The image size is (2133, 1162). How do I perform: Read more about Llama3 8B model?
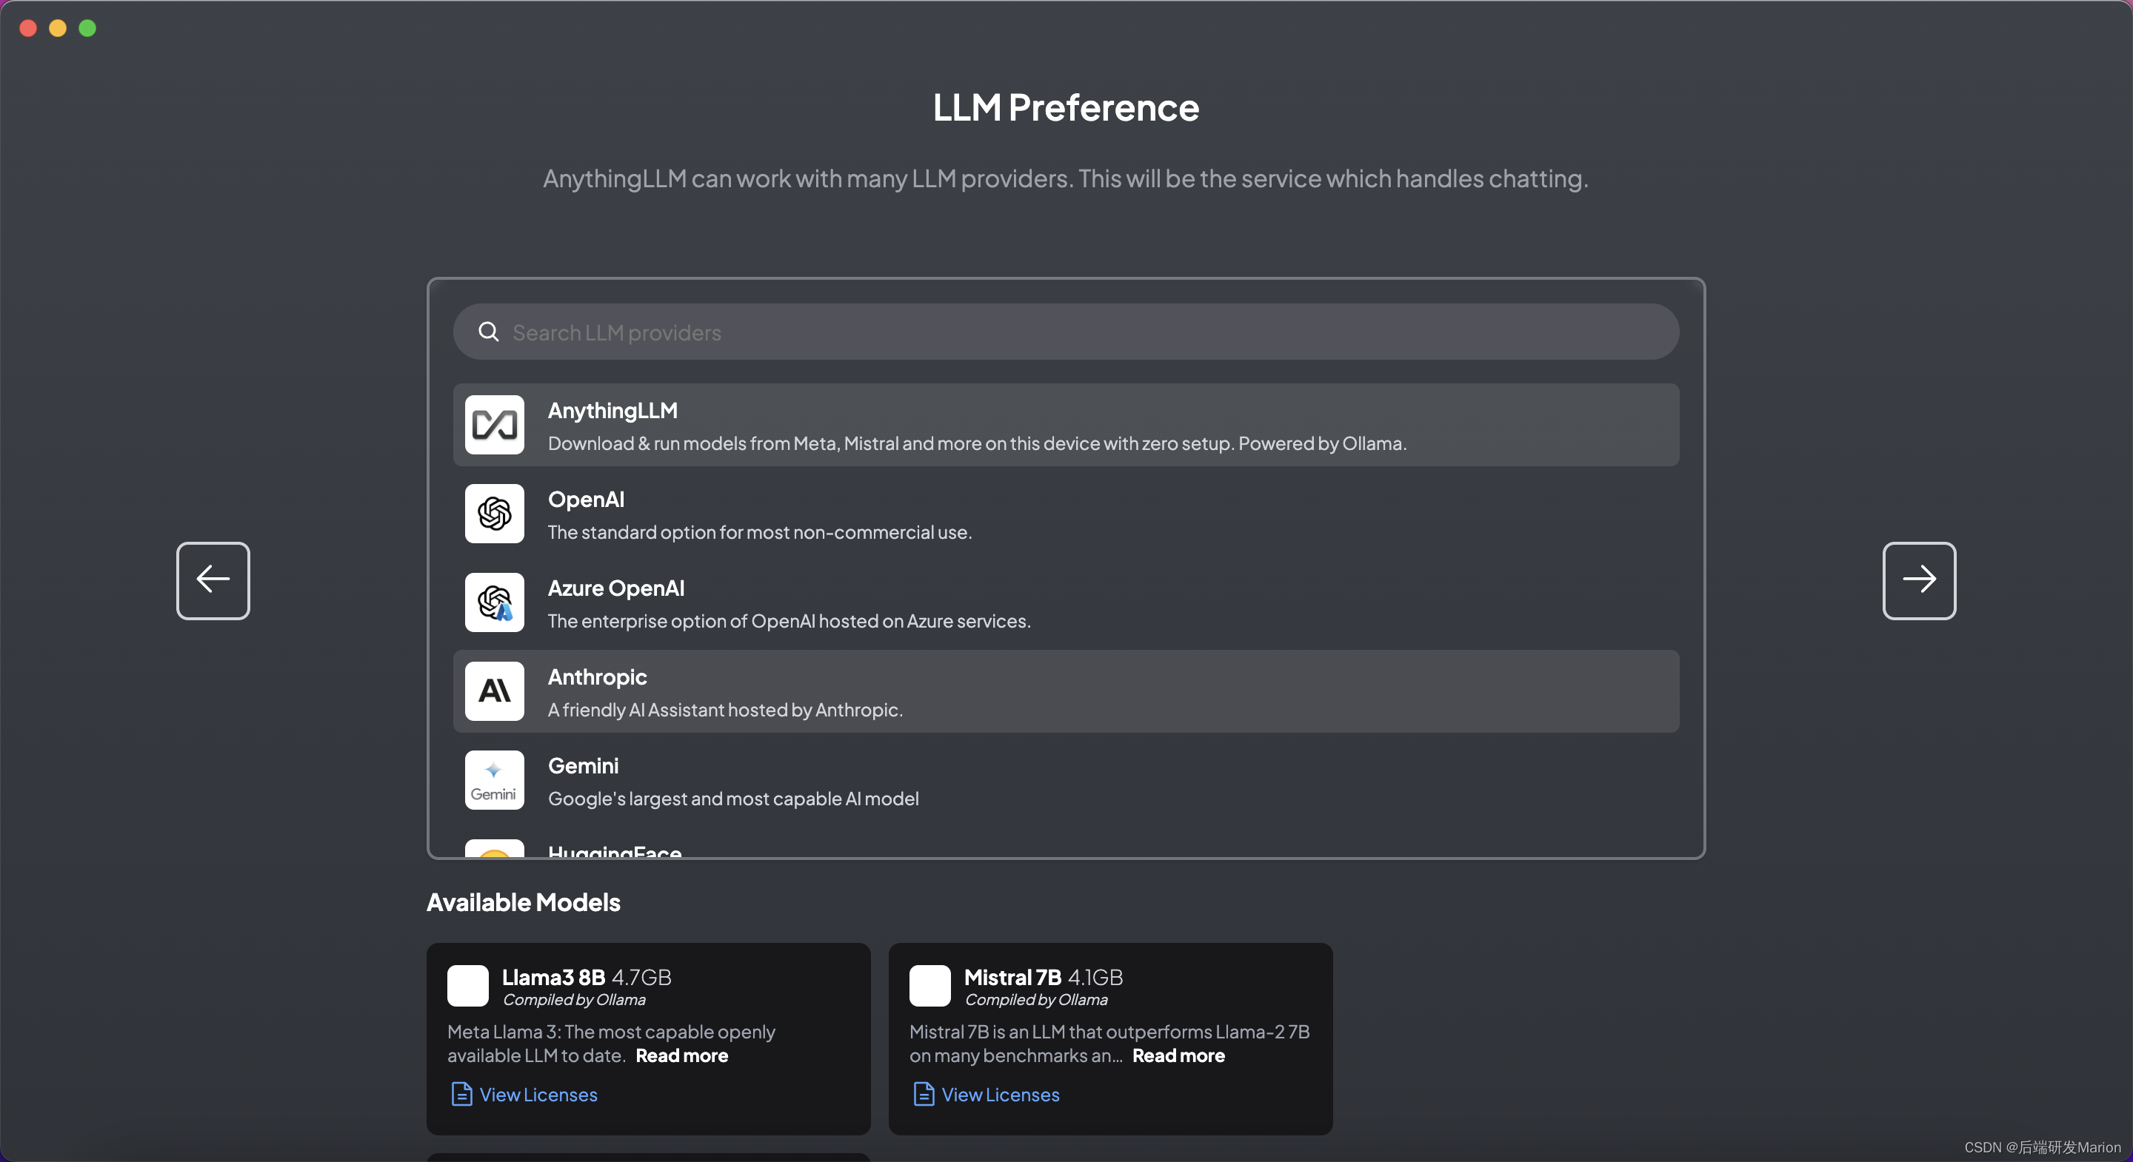681,1056
